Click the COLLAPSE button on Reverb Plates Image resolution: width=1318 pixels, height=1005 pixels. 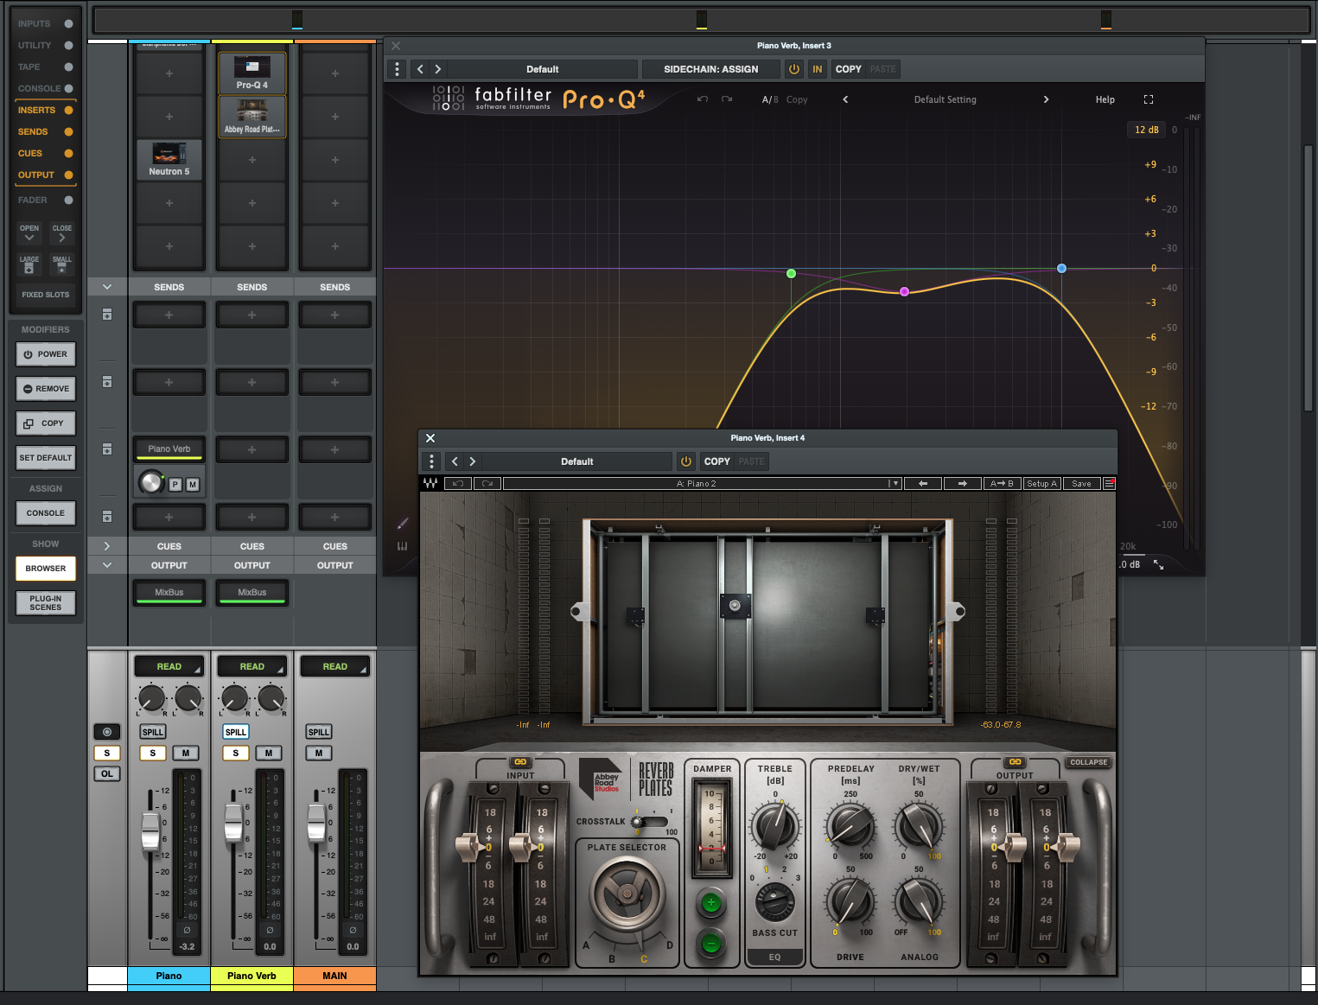coord(1088,762)
